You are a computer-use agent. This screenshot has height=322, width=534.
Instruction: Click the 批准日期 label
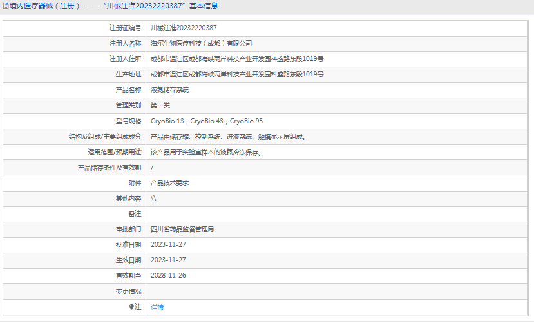coord(128,245)
